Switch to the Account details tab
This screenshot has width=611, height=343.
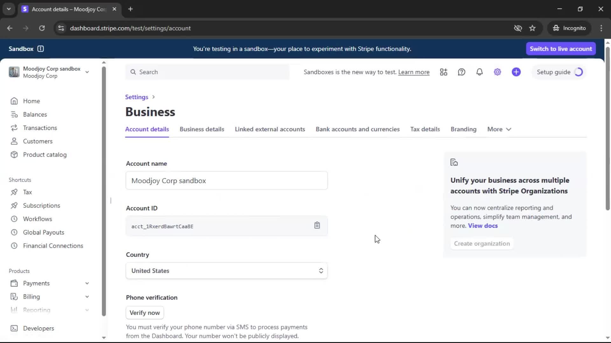tap(147, 129)
